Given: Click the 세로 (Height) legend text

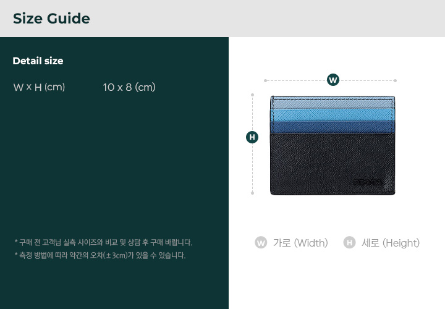Looking at the screenshot, I should (x=391, y=243).
